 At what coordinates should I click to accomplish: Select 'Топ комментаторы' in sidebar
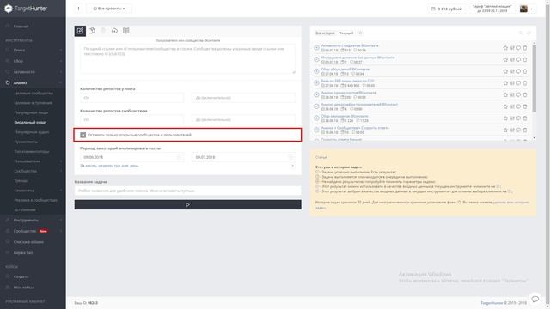[x=32, y=151]
